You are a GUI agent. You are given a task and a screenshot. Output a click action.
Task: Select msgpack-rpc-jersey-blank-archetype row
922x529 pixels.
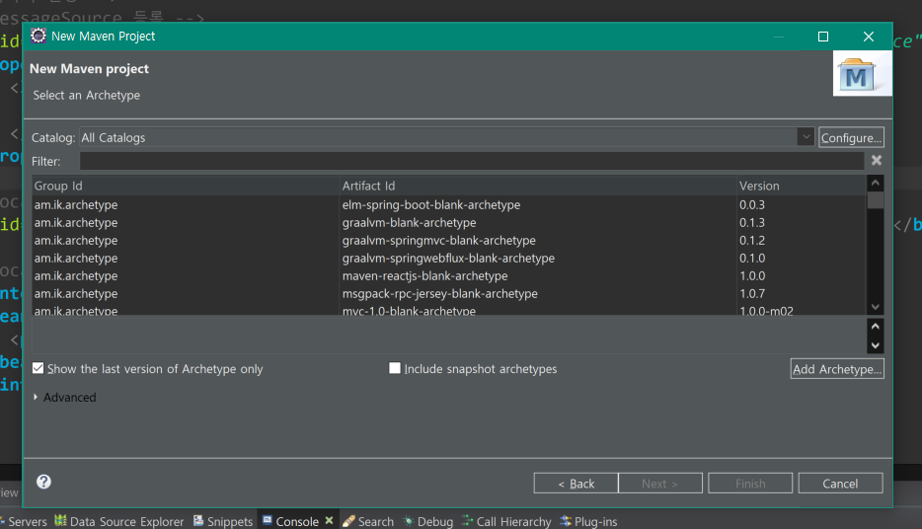coord(448,293)
